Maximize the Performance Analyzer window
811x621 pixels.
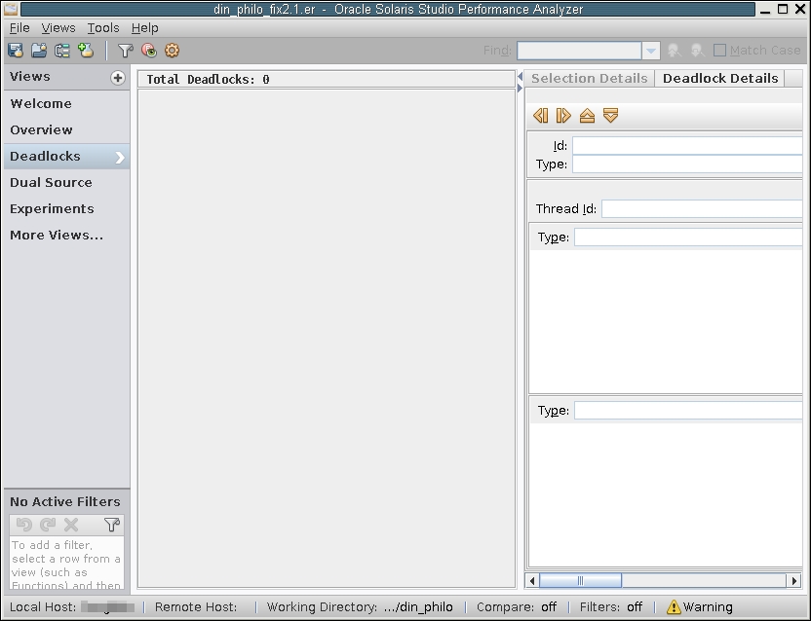[783, 9]
